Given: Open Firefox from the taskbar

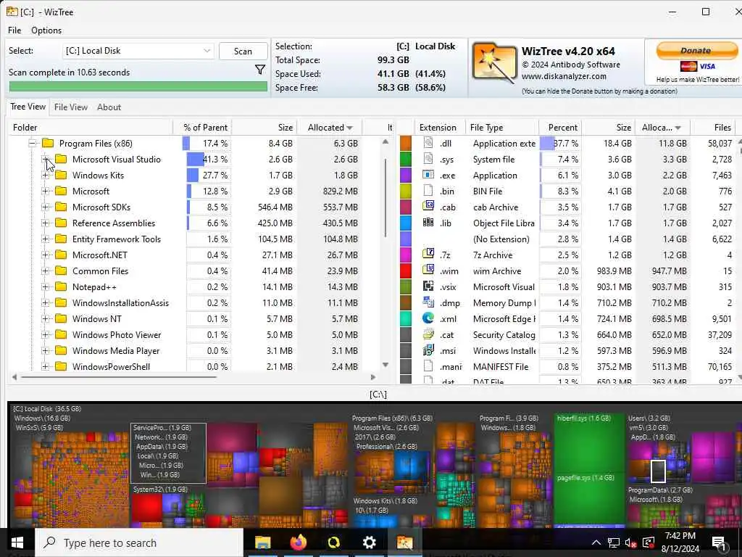Looking at the screenshot, I should pyautogui.click(x=298, y=542).
